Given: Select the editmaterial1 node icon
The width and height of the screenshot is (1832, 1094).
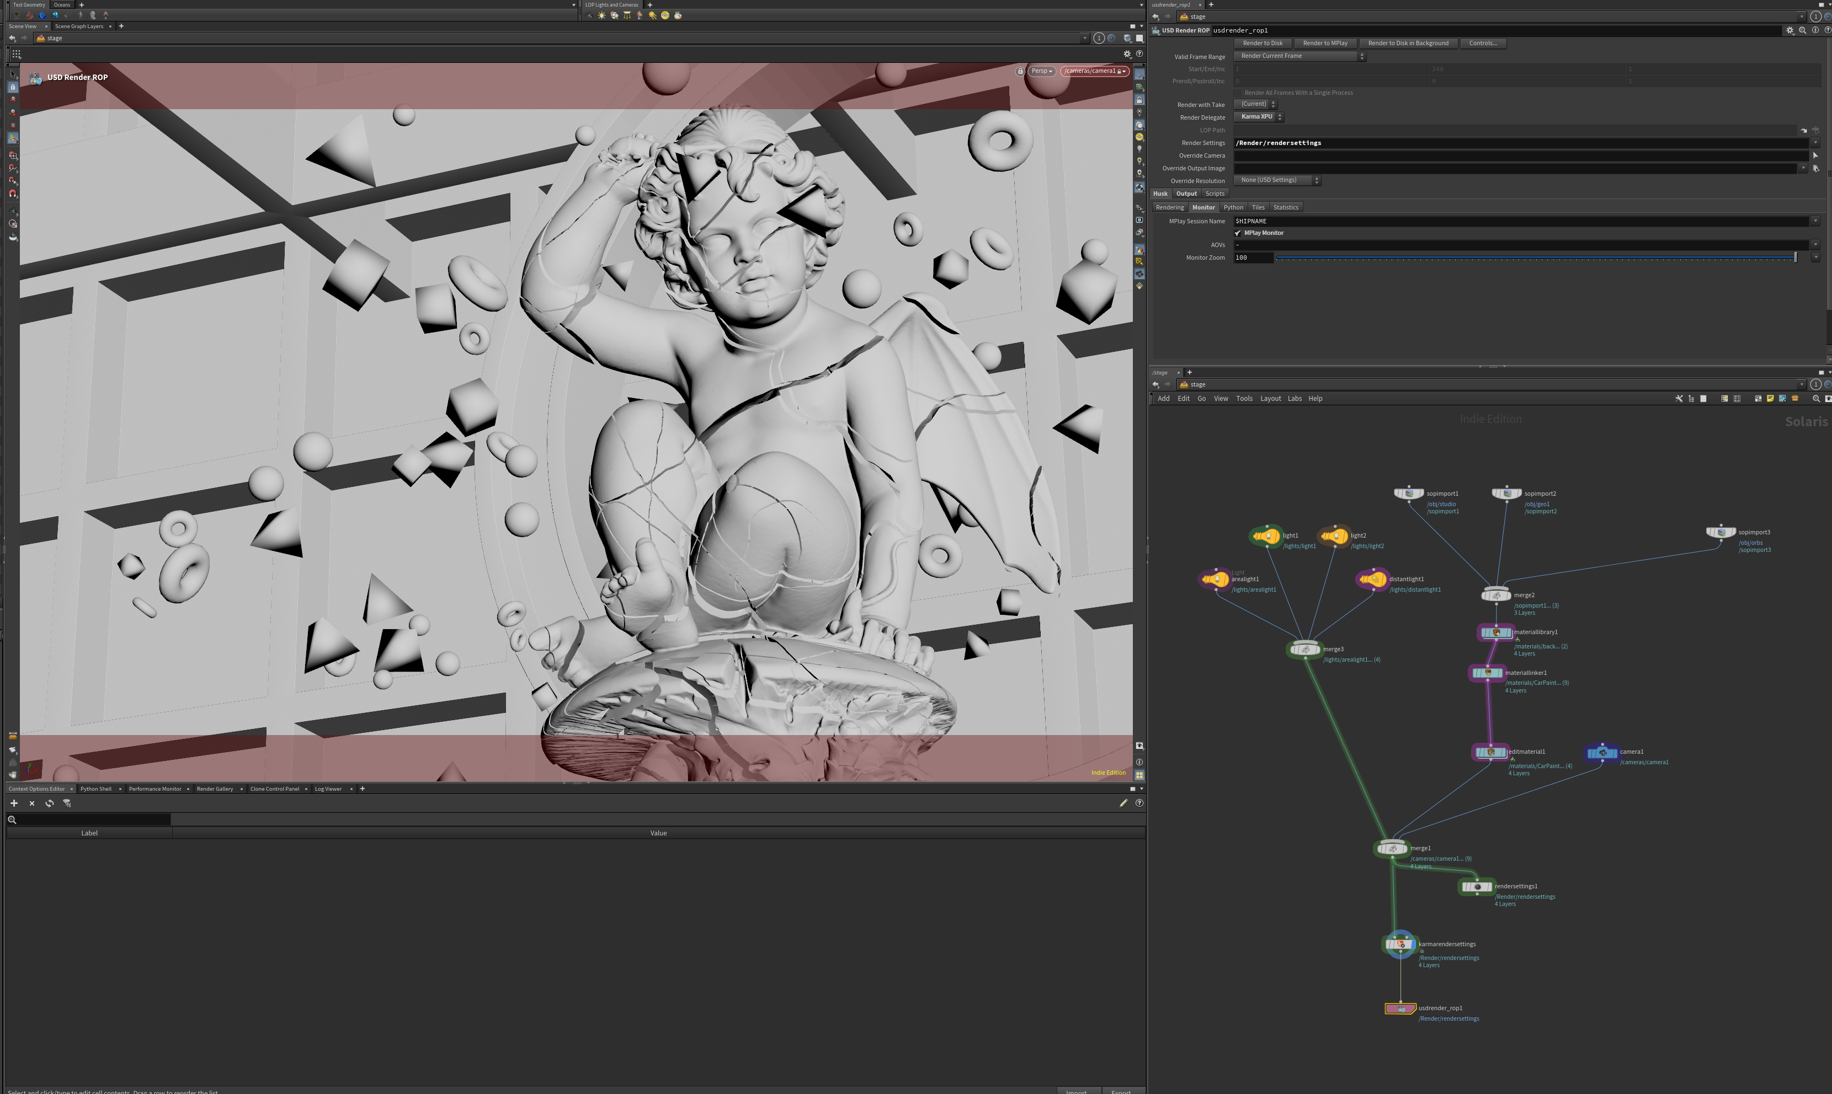Looking at the screenshot, I should coord(1490,752).
